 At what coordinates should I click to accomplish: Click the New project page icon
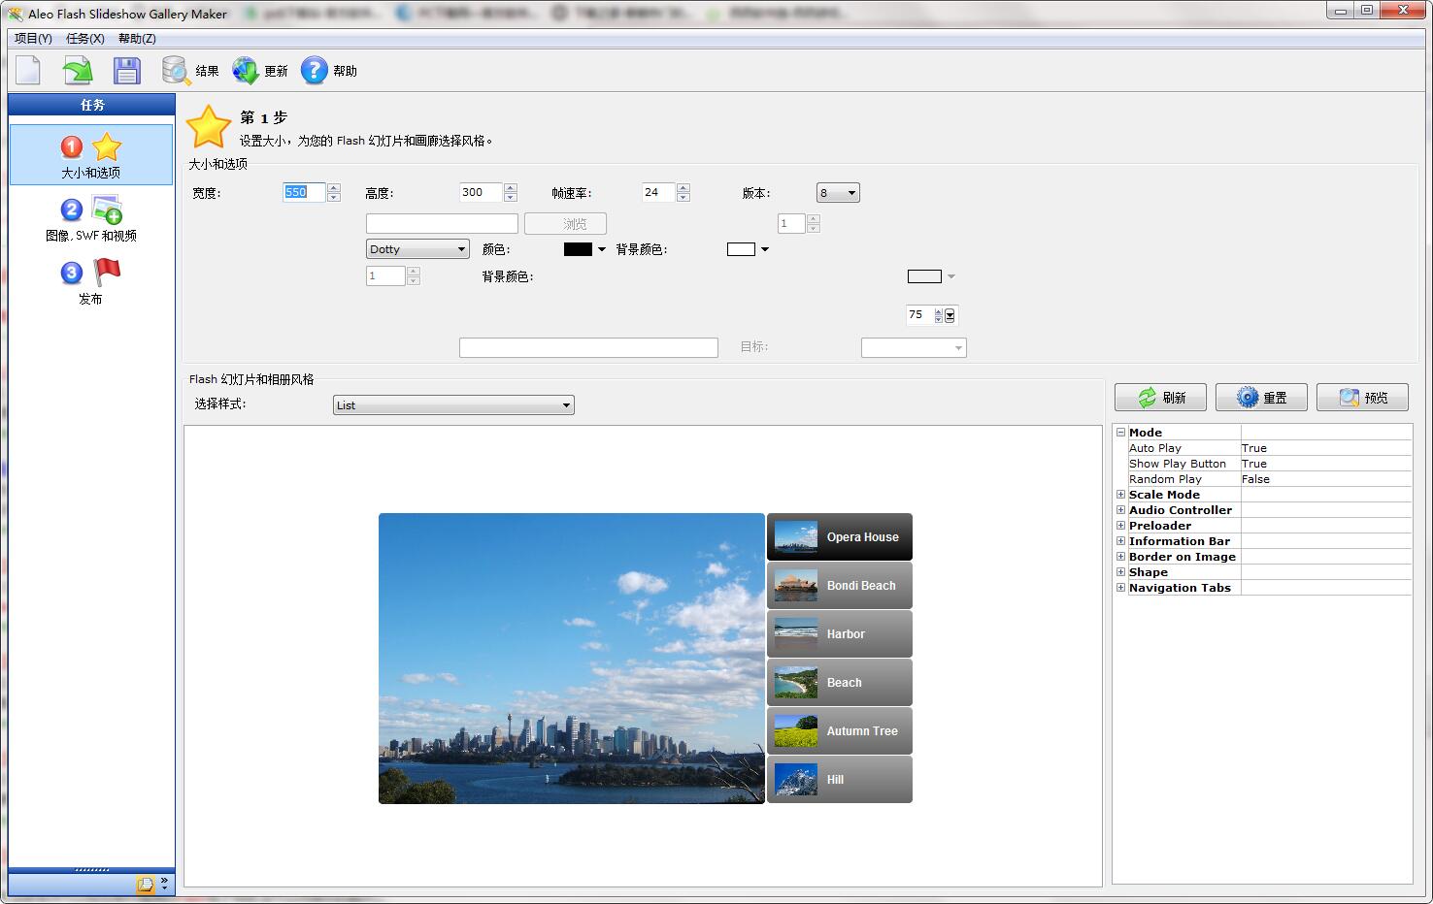[x=28, y=71]
